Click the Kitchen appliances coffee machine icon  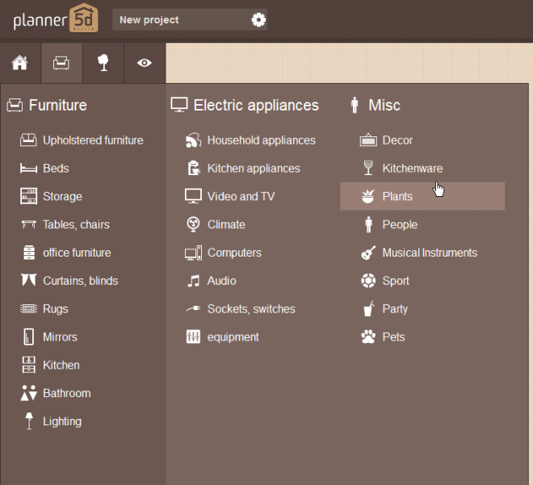coord(194,168)
